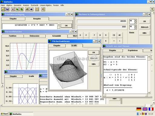Image resolution: width=155 pixels, height=116 pixels.
Task: Click the calculator digit 9 key
Action: (106, 35)
